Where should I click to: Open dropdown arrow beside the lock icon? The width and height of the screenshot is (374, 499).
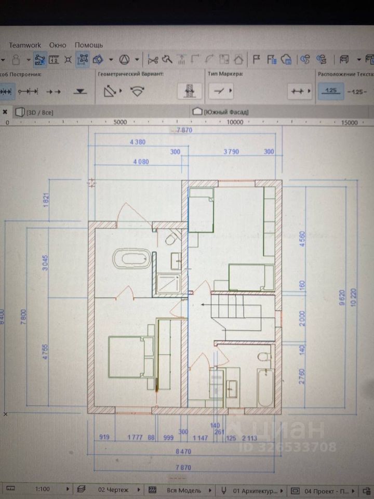[x=29, y=60]
